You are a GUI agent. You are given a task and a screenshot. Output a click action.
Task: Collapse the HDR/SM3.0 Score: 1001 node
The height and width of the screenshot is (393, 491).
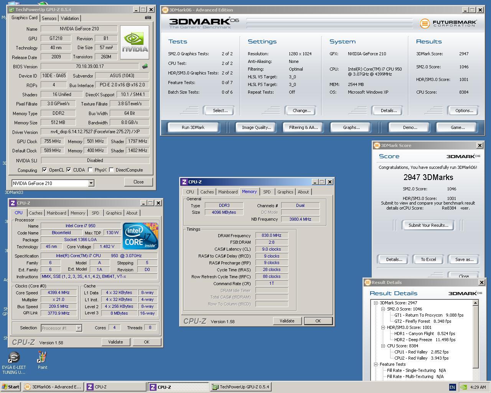coord(383,327)
